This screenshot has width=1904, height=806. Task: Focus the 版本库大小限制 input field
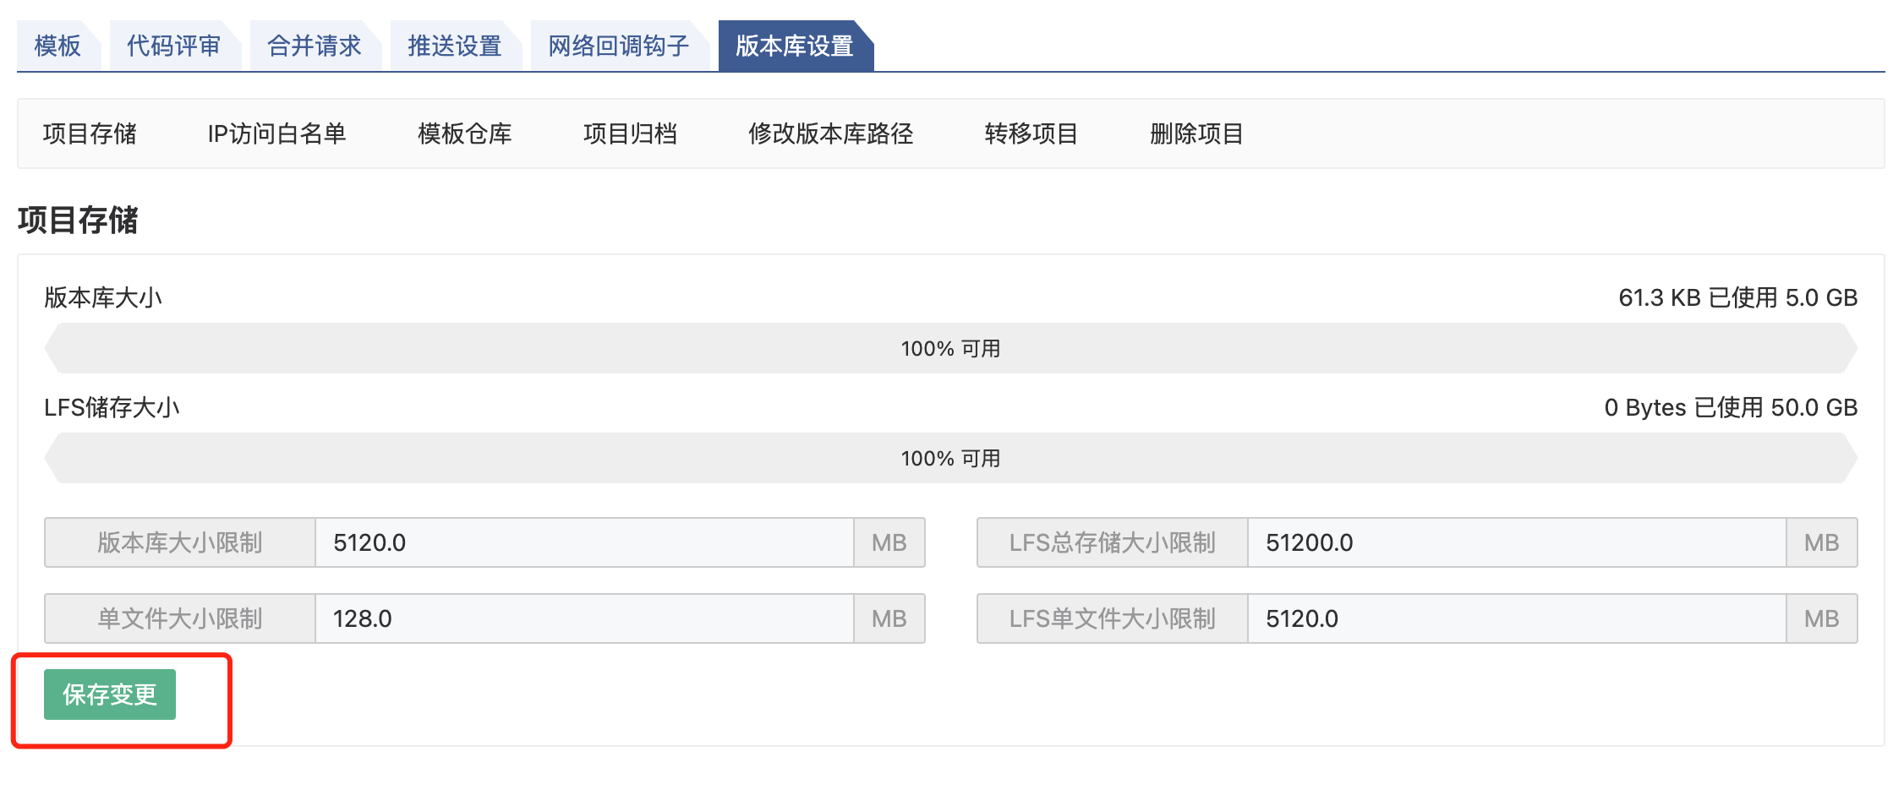583,542
